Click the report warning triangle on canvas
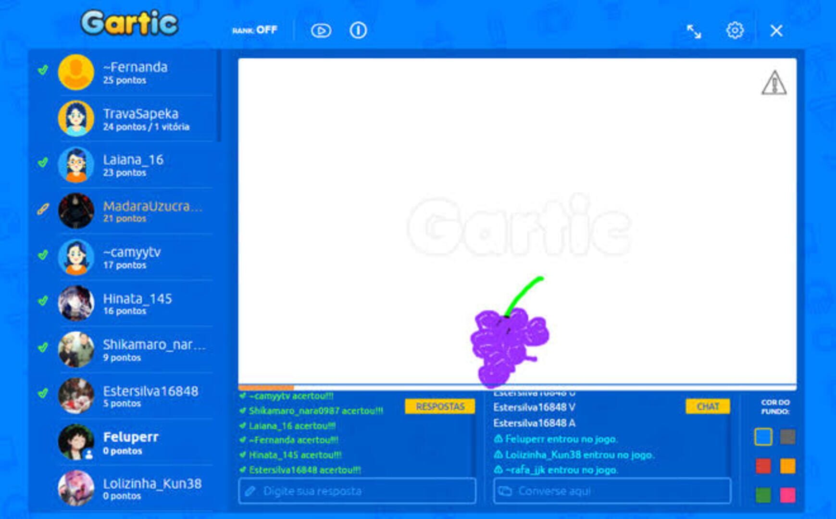Image resolution: width=836 pixels, height=519 pixels. (774, 83)
